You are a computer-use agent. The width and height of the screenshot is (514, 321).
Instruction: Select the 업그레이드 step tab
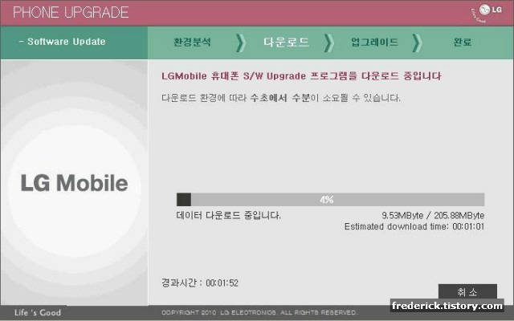coord(375,43)
